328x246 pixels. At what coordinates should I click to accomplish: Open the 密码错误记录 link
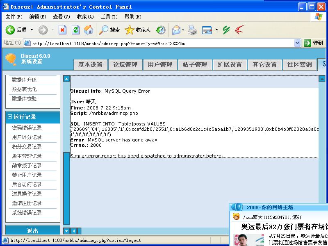point(27,128)
